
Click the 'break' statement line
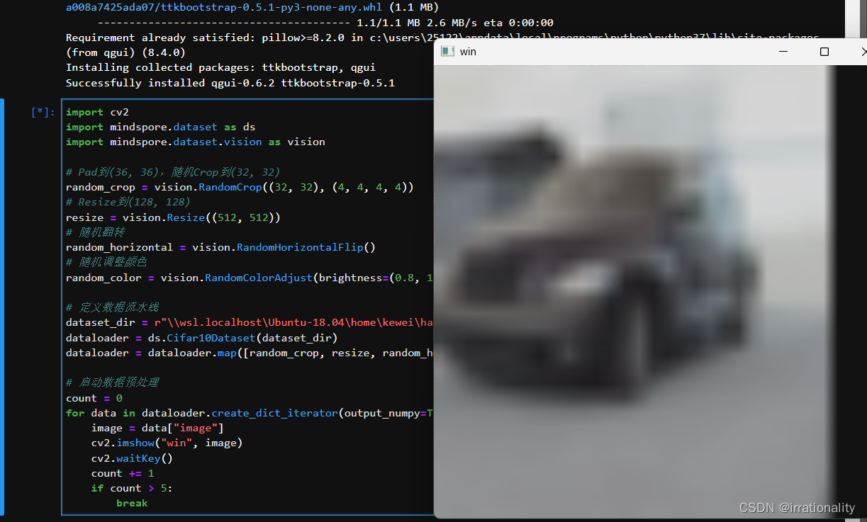coord(133,503)
